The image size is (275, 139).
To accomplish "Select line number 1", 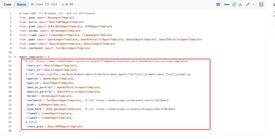I will tap(11, 13).
